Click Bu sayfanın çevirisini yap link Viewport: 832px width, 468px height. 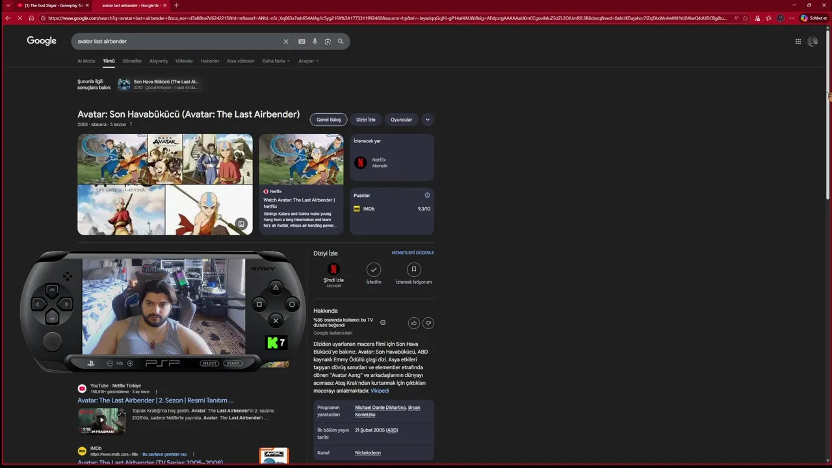pyautogui.click(x=164, y=454)
